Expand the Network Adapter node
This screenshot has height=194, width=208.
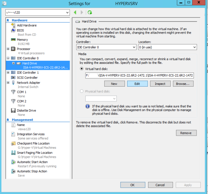pos(8,83)
